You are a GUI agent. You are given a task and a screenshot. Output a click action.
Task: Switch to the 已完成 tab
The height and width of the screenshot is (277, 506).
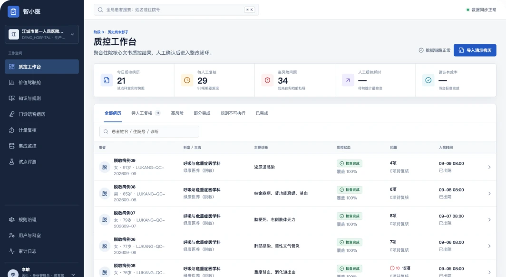click(x=262, y=113)
